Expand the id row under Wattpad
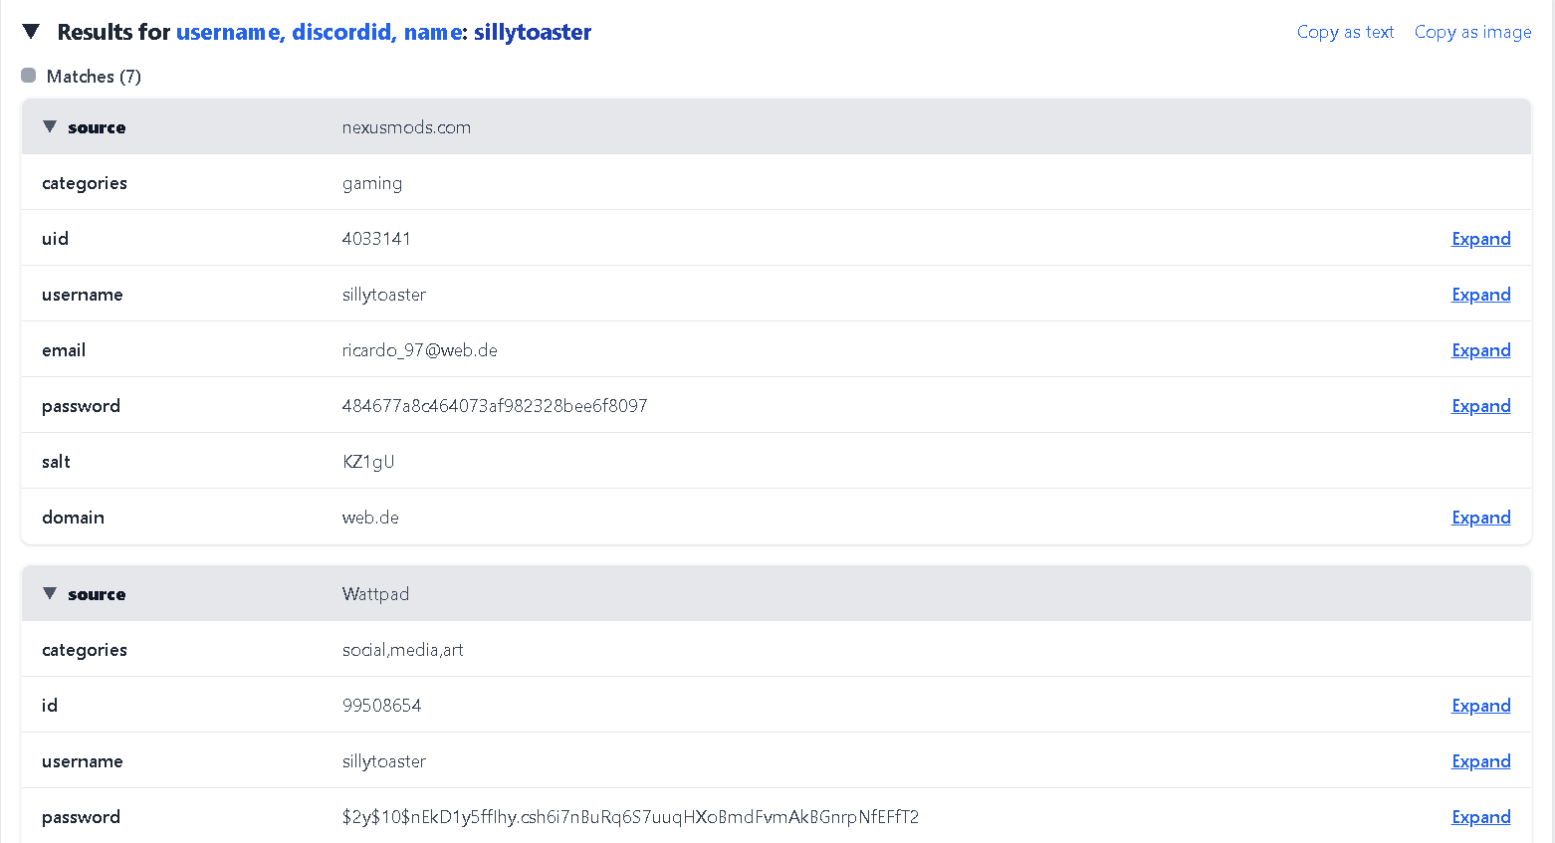This screenshot has width=1555, height=843. point(1480,706)
